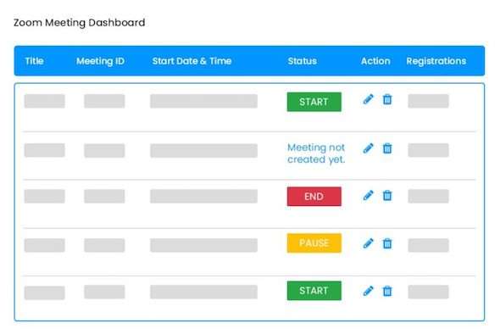Trash the meeting in the last START row
The height and width of the screenshot is (334, 500).
click(x=387, y=292)
